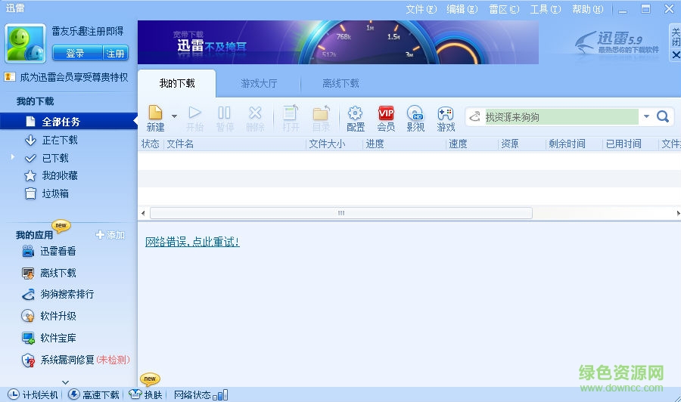
Task: Click the search magnifier icon
Action: (663, 116)
